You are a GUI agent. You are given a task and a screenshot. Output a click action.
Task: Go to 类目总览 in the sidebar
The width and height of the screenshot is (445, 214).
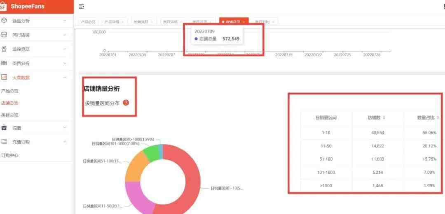pos(9,115)
